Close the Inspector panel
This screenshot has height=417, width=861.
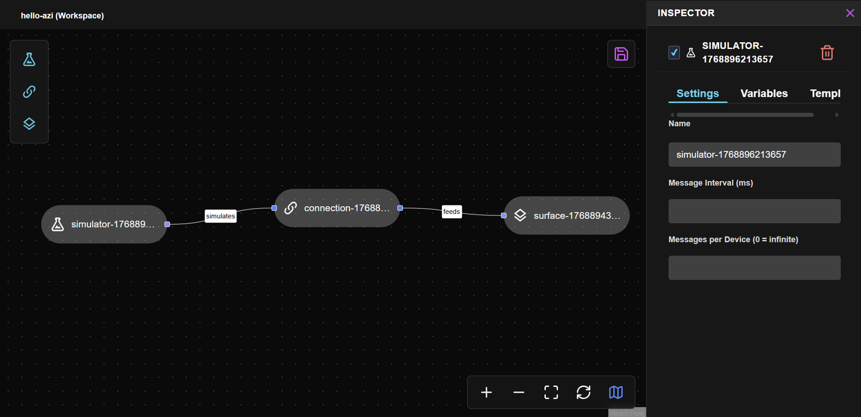(850, 13)
